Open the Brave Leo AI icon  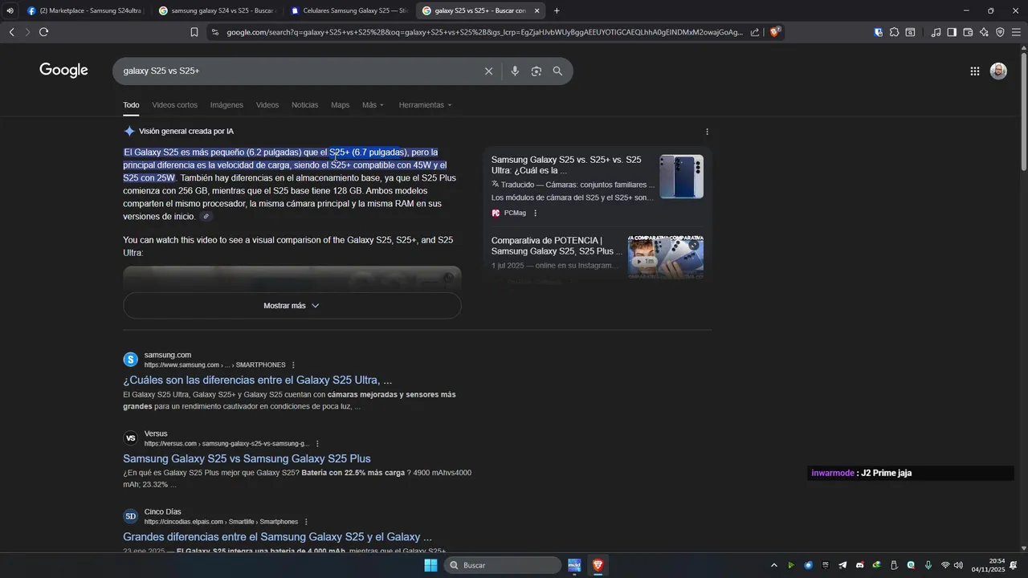[984, 32]
